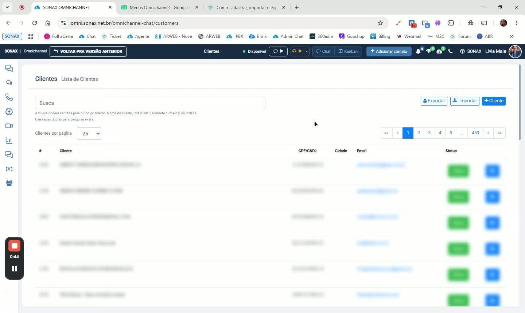Click the header phone handset icon
This screenshot has height=313, width=525.
point(451,51)
